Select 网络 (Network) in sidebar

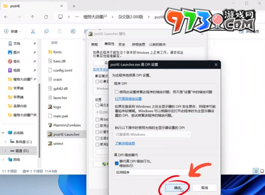pyautogui.click(x=14, y=159)
